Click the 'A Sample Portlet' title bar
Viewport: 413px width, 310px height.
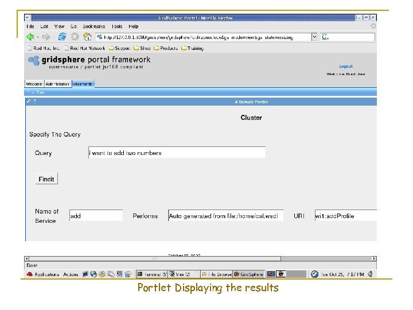pos(201,102)
